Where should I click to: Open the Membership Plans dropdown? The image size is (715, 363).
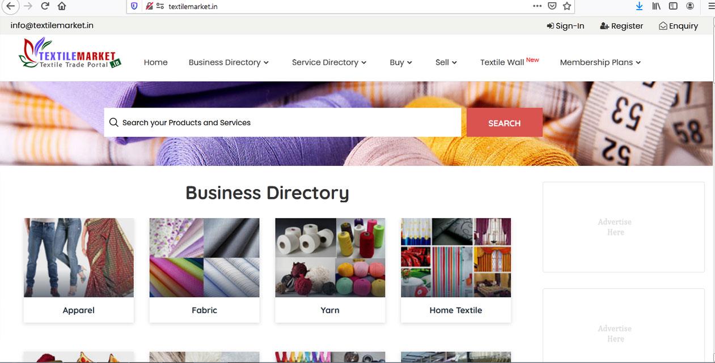point(600,62)
